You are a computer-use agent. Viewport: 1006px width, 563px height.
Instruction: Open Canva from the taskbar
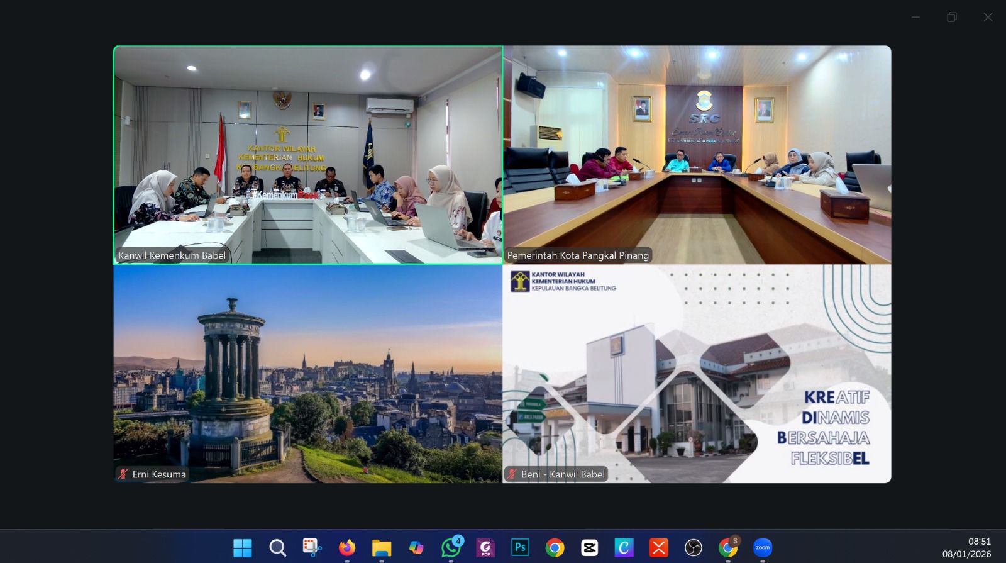click(624, 548)
